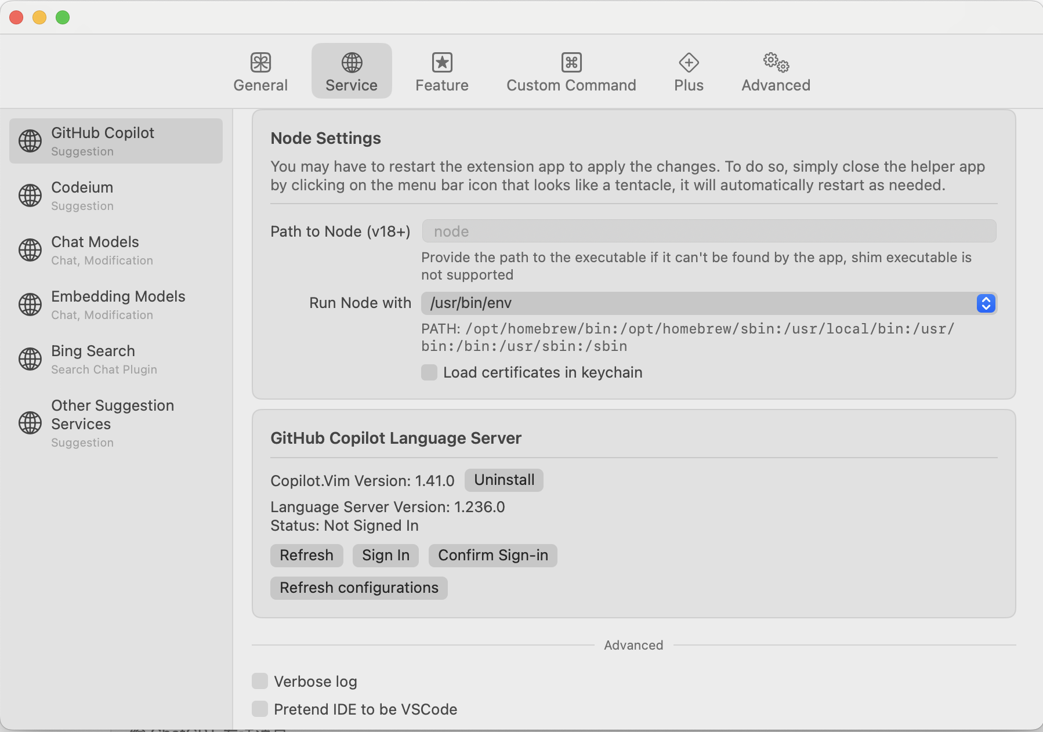This screenshot has width=1043, height=732.
Task: Click Refresh configurations
Action: pyautogui.click(x=359, y=588)
